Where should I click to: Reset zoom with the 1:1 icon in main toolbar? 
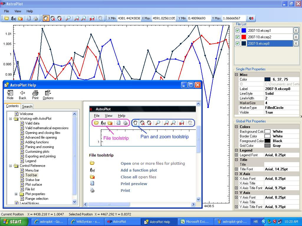click(92, 18)
